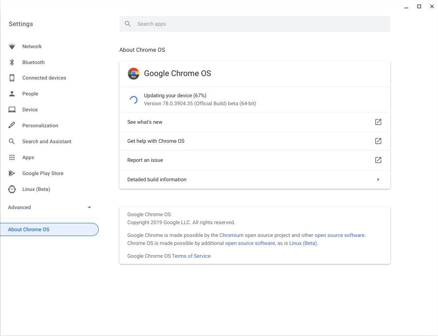The height and width of the screenshot is (336, 438).
Task: Click the Personalization brush icon
Action: pos(12,126)
